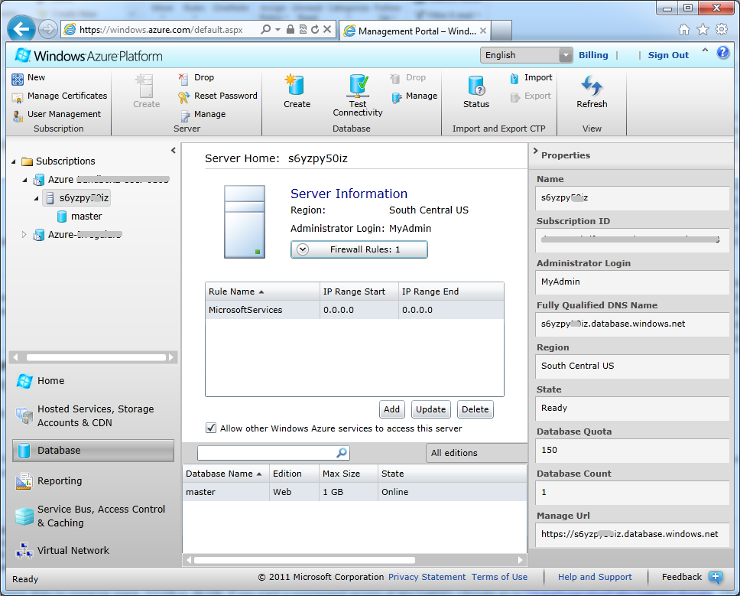The height and width of the screenshot is (596, 740).
Task: Click the Delete firewall rule button
Action: 475,409
